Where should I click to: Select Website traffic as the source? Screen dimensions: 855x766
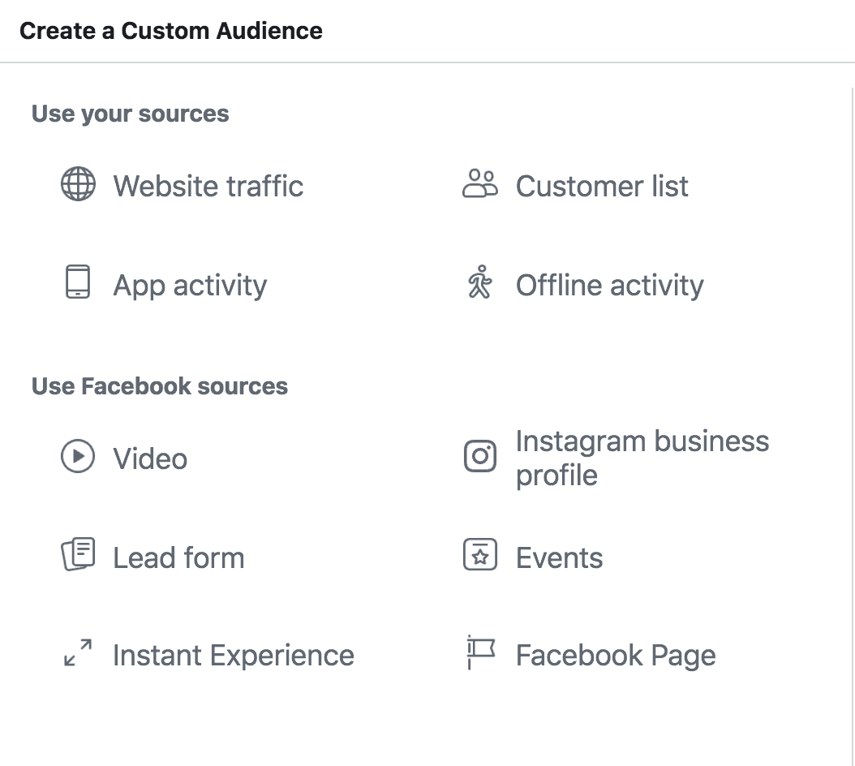pyautogui.click(x=208, y=186)
